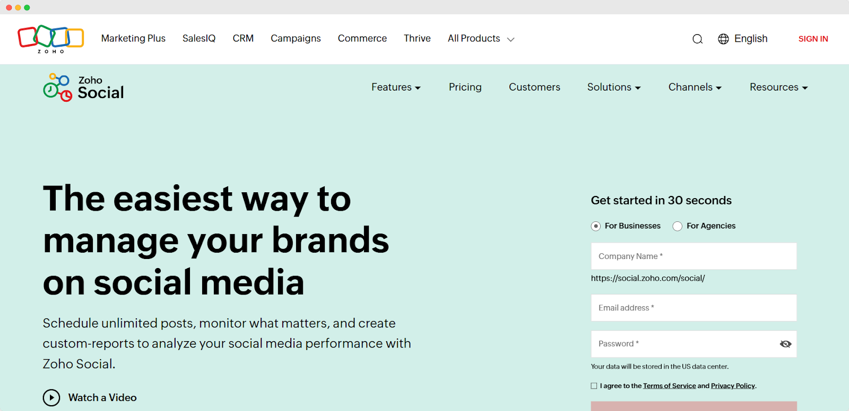
Task: Click the Watch a Video play icon
Action: click(51, 398)
